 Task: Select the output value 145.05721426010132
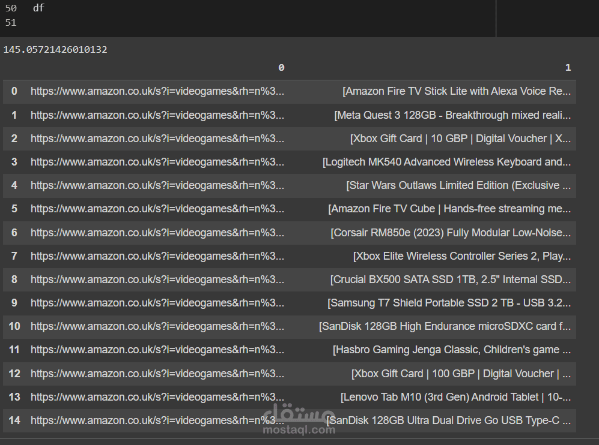(x=55, y=50)
